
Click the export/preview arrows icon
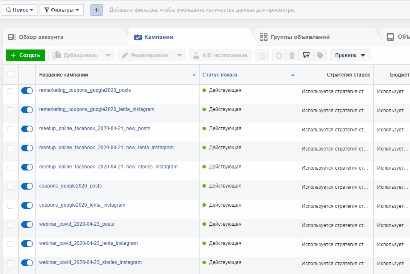(x=306, y=55)
